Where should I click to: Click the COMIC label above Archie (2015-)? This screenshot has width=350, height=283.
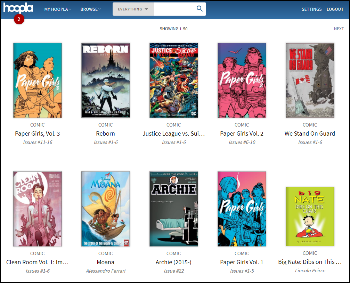pos(174,253)
